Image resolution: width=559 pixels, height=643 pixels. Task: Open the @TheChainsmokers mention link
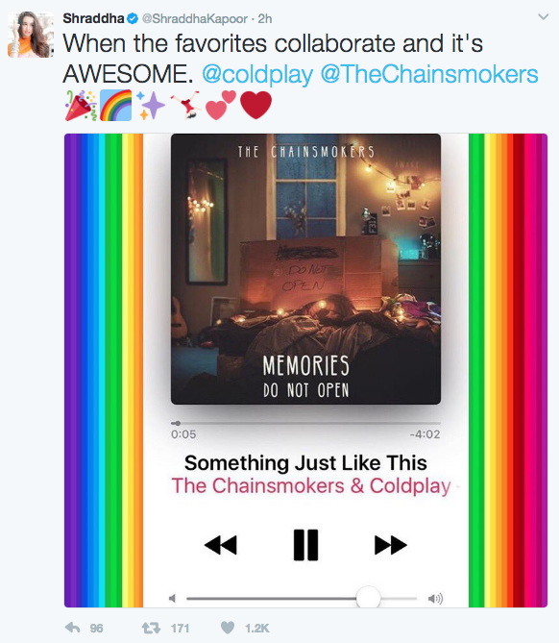(429, 74)
